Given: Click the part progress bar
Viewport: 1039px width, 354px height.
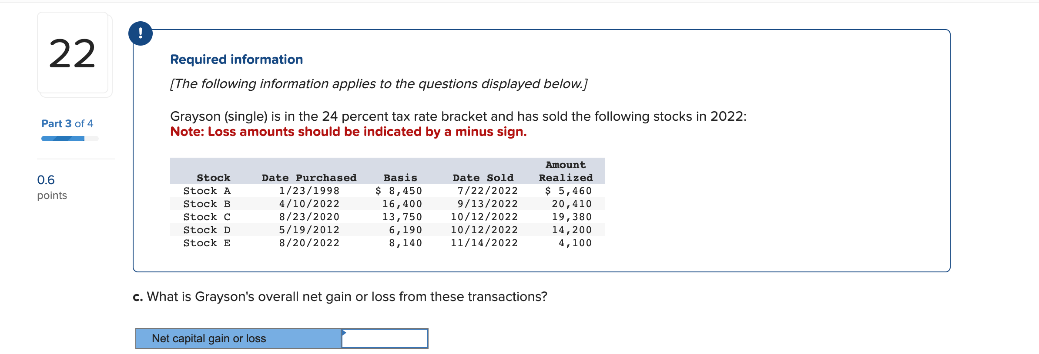Looking at the screenshot, I should tap(70, 139).
